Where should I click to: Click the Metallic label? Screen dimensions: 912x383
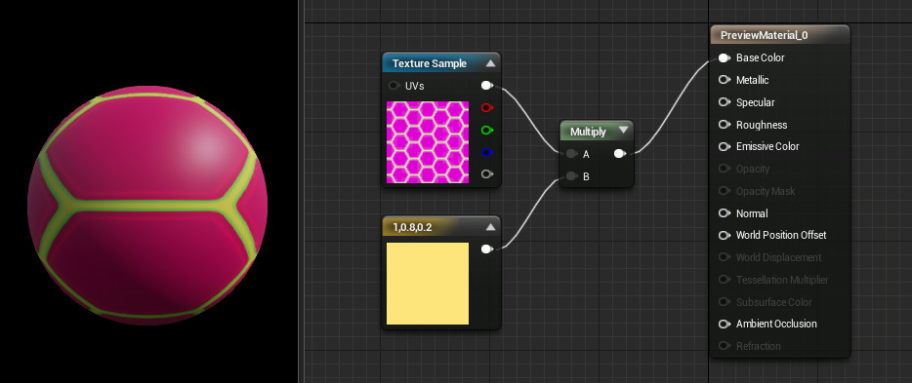point(752,80)
